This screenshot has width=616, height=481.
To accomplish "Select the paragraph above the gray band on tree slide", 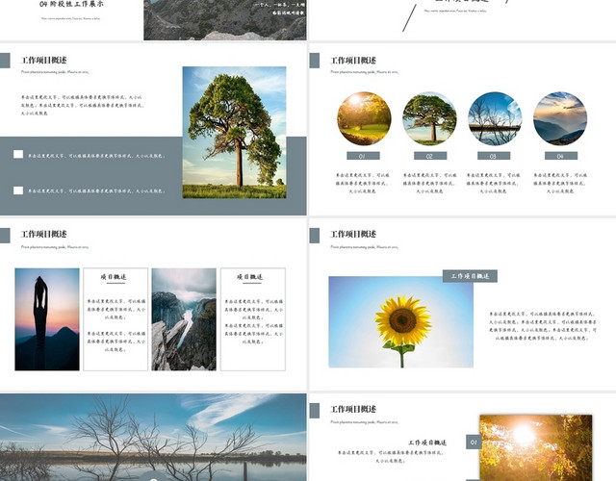I will pos(83,105).
